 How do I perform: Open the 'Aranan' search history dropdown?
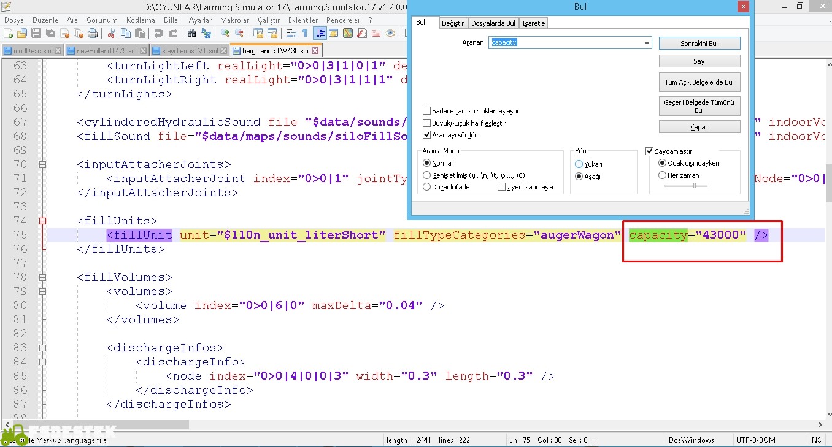tap(647, 43)
